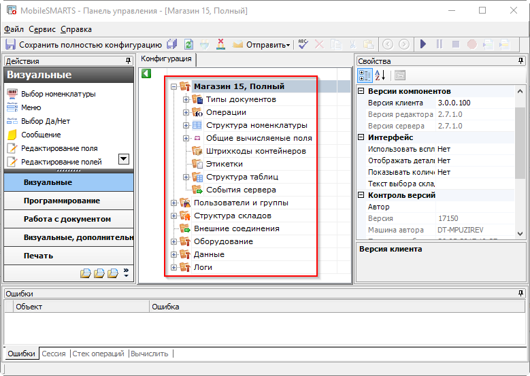The width and height of the screenshot is (530, 376).
Task: Select Внешние соединения in the tree
Action: [237, 228]
